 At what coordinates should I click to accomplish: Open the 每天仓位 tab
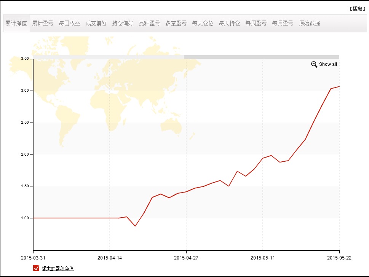point(203,23)
